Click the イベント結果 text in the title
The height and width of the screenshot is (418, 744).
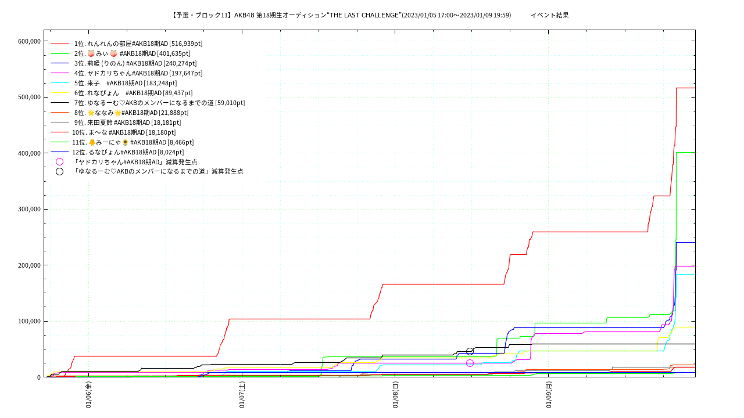549,15
